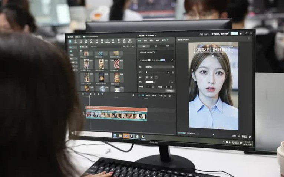Toggle the second teal linkage button
The image size is (284, 177).
tap(143, 95)
